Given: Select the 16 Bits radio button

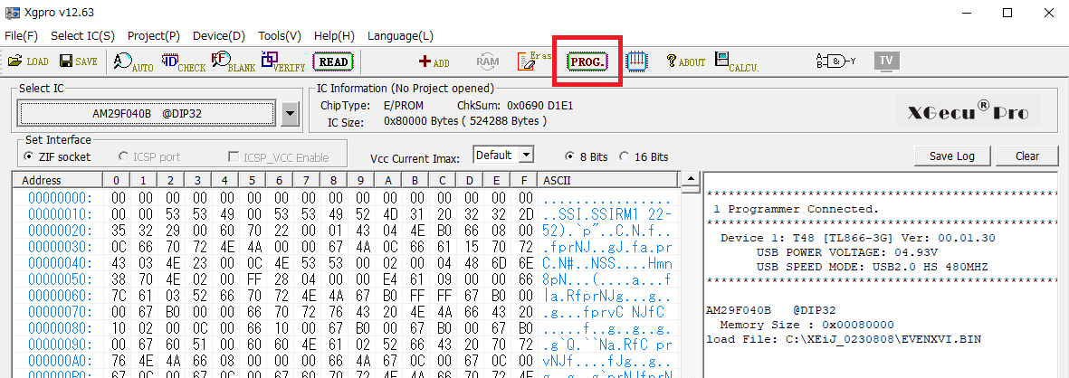Looking at the screenshot, I should tap(624, 156).
